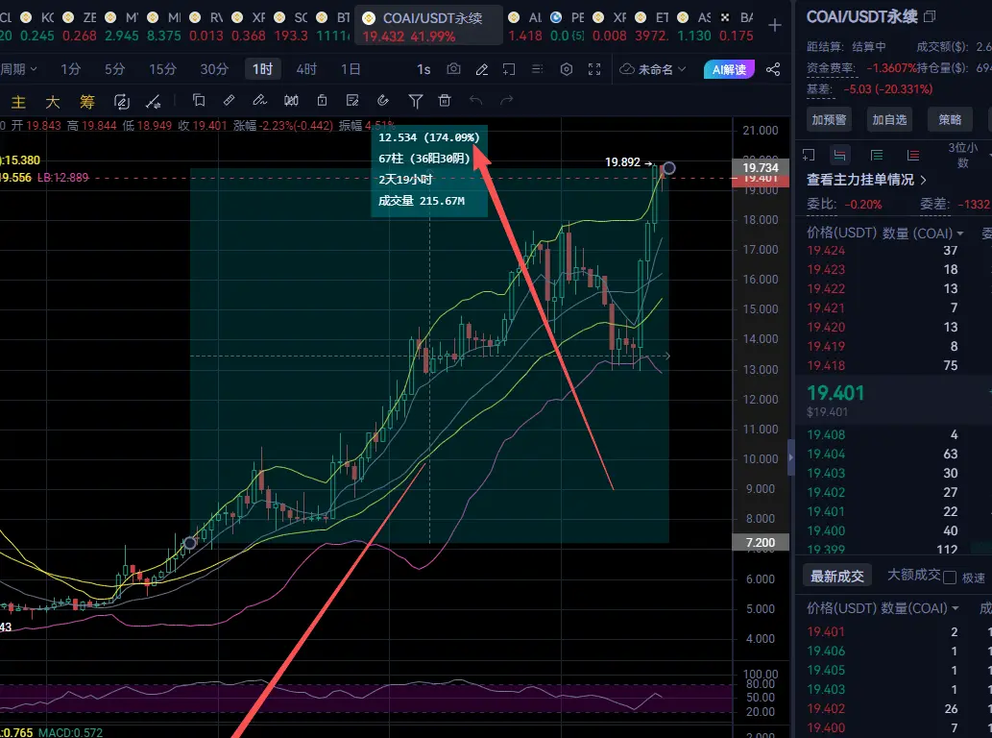This screenshot has height=738, width=992.
Task: Switch to 1日 timeframe
Action: pos(351,69)
